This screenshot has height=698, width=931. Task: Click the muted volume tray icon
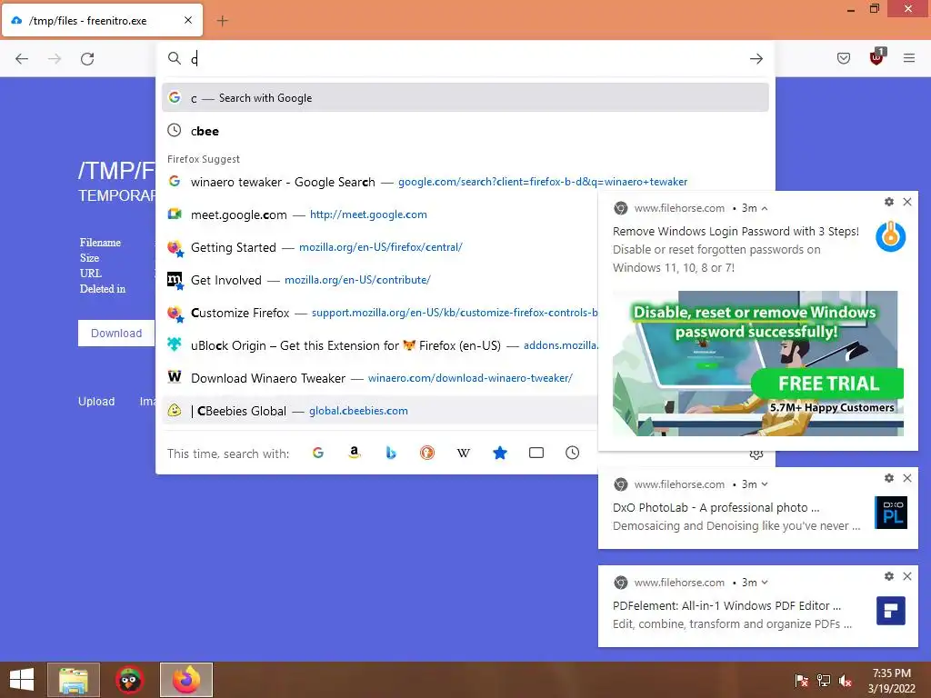pyautogui.click(x=846, y=681)
